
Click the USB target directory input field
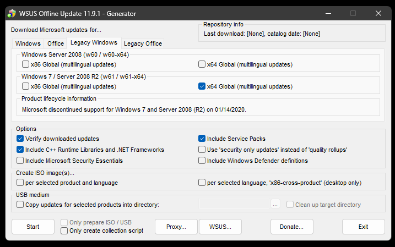point(234,204)
